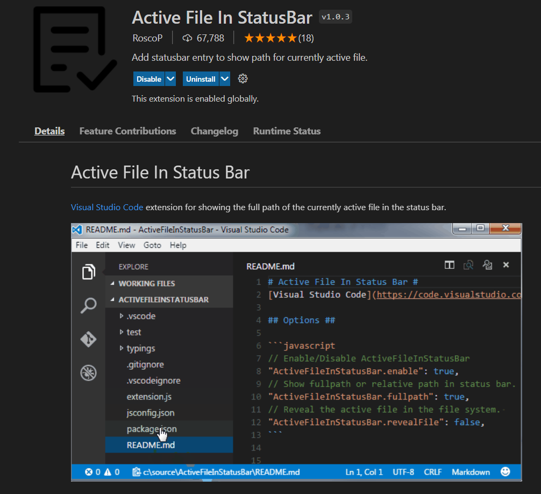Open View menu in screenshot
The image size is (541, 494).
pyautogui.click(x=126, y=245)
